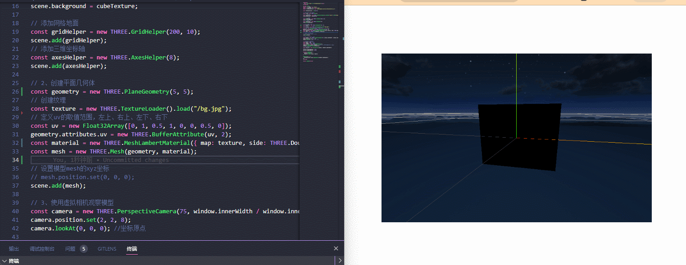The height and width of the screenshot is (265, 686).
Task: Switch to the 输出 tab
Action: point(14,249)
